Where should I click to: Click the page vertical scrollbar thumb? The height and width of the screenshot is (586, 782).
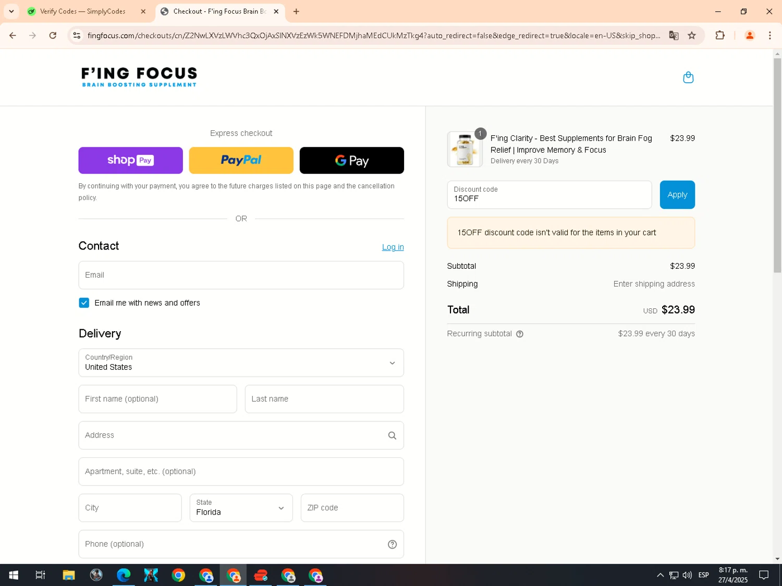tap(777, 166)
